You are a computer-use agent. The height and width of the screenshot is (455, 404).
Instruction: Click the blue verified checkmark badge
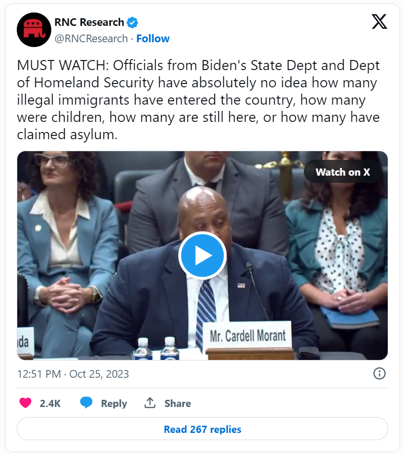click(132, 23)
